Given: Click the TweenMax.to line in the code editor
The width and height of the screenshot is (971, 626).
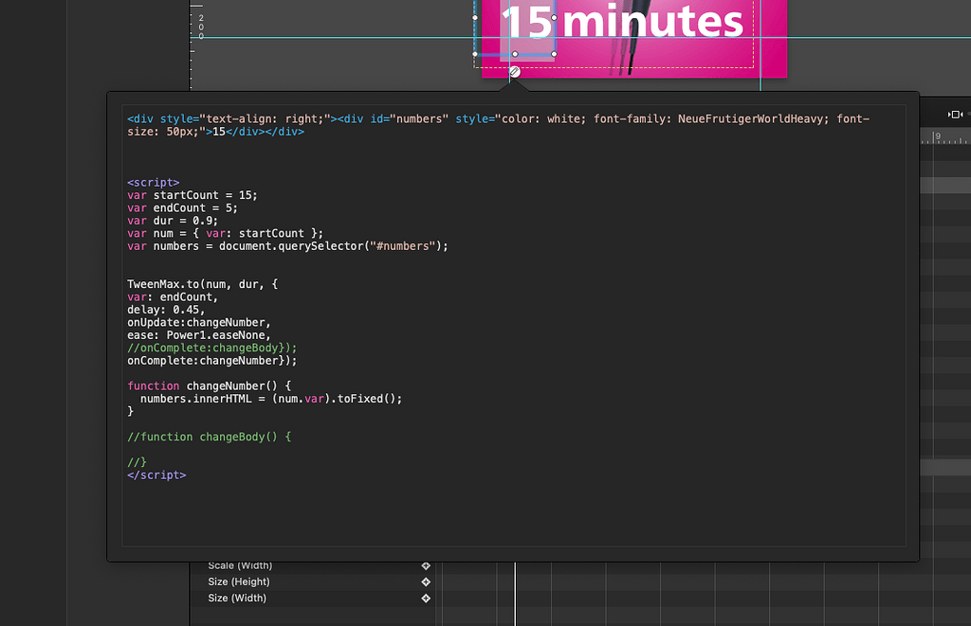Looking at the screenshot, I should point(201,283).
